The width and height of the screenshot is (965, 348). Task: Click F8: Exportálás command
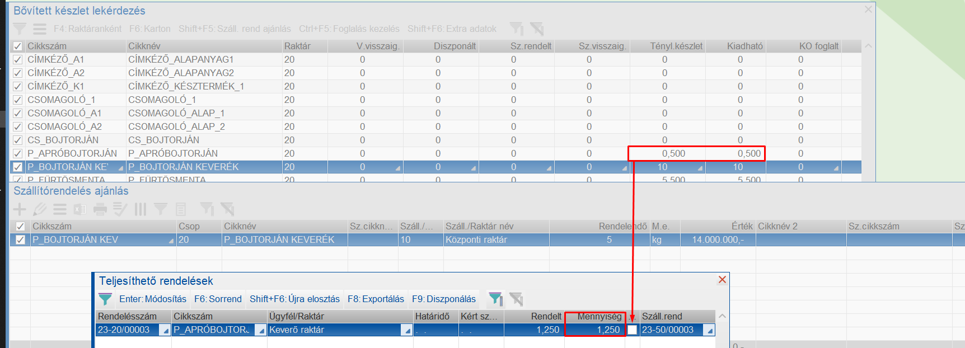click(x=376, y=299)
